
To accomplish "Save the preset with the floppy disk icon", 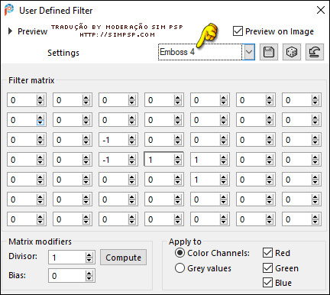I will [269, 52].
